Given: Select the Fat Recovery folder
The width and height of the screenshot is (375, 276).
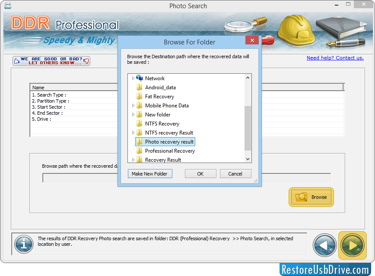Looking at the screenshot, I should pos(159,97).
